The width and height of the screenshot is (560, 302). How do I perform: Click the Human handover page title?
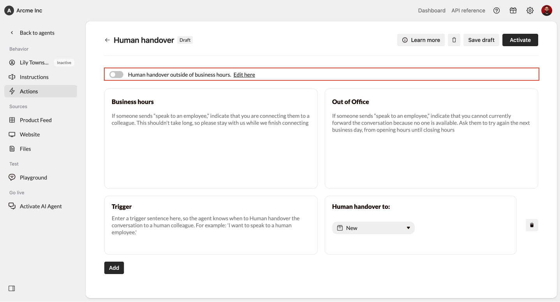144,40
